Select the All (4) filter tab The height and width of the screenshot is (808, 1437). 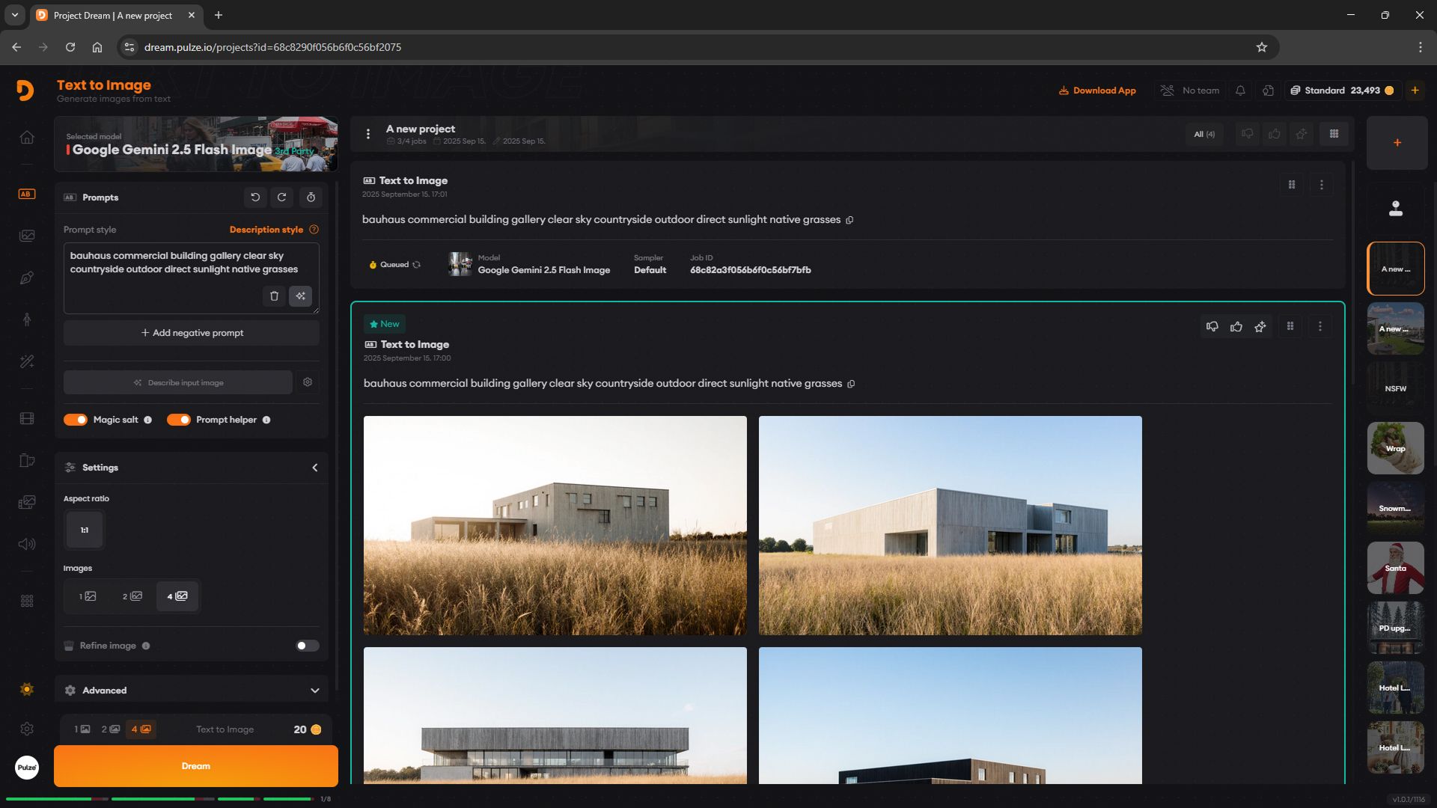coord(1204,134)
